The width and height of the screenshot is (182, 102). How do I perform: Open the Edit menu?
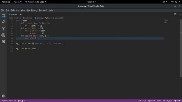click(8, 10)
